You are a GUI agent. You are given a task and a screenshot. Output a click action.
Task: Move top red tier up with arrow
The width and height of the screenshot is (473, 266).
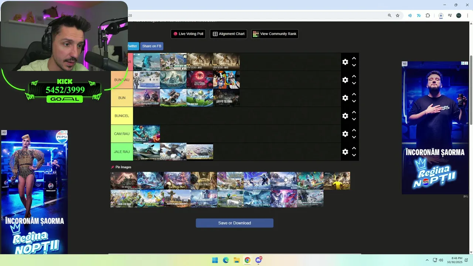(354, 58)
